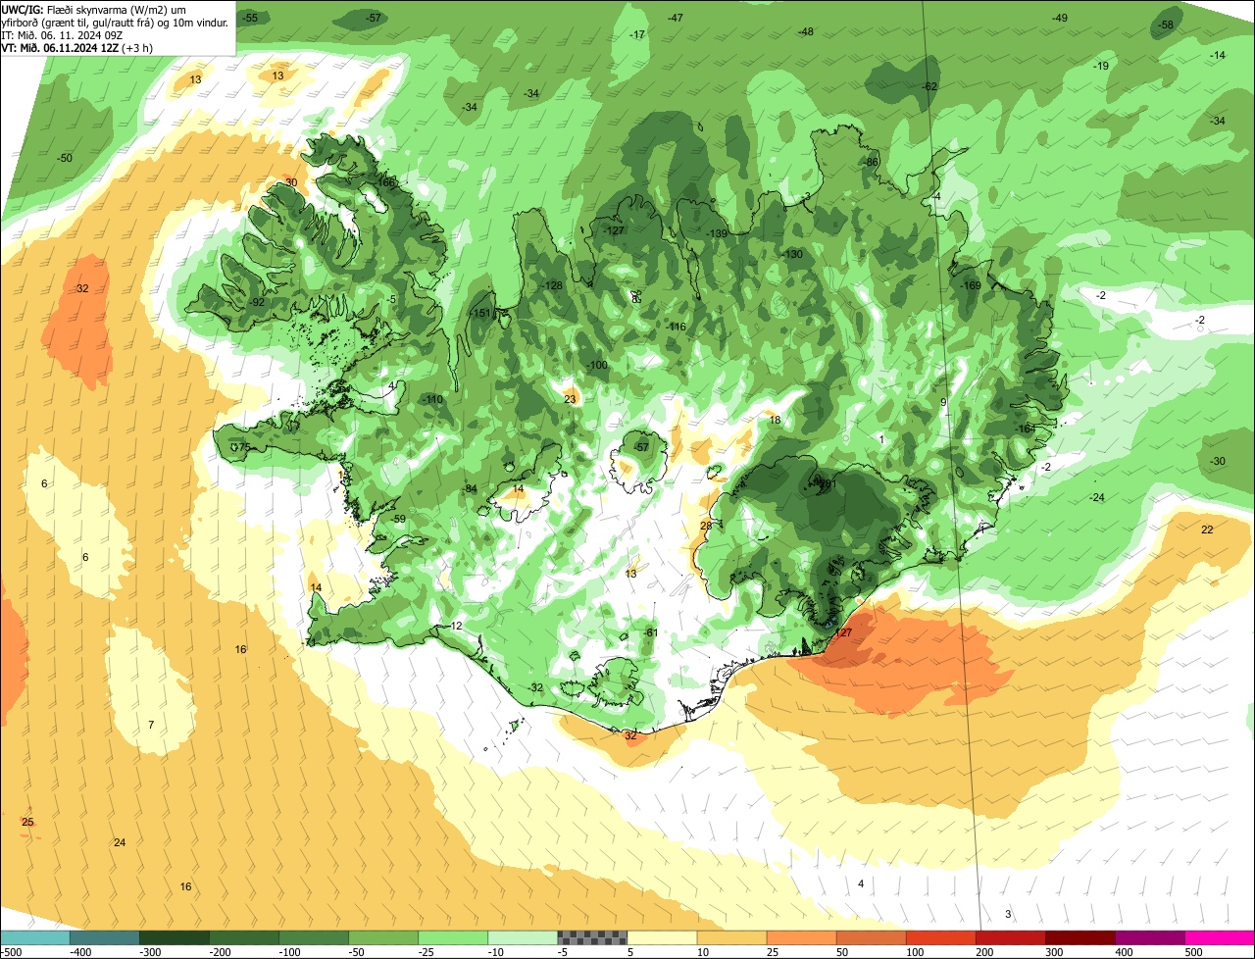Click the "-49" value at the top right

(1060, 18)
